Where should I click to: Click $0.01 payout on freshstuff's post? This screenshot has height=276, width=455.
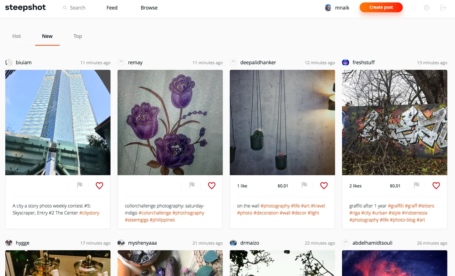395,186
